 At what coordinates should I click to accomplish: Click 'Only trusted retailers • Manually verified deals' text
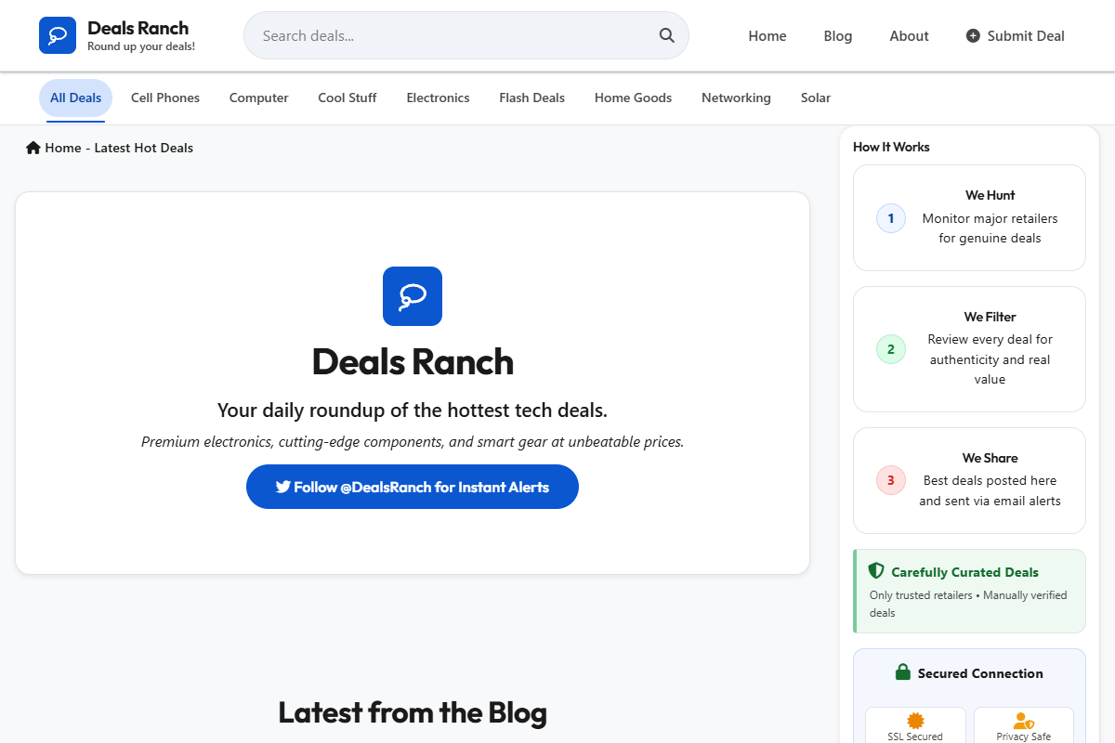click(968, 604)
